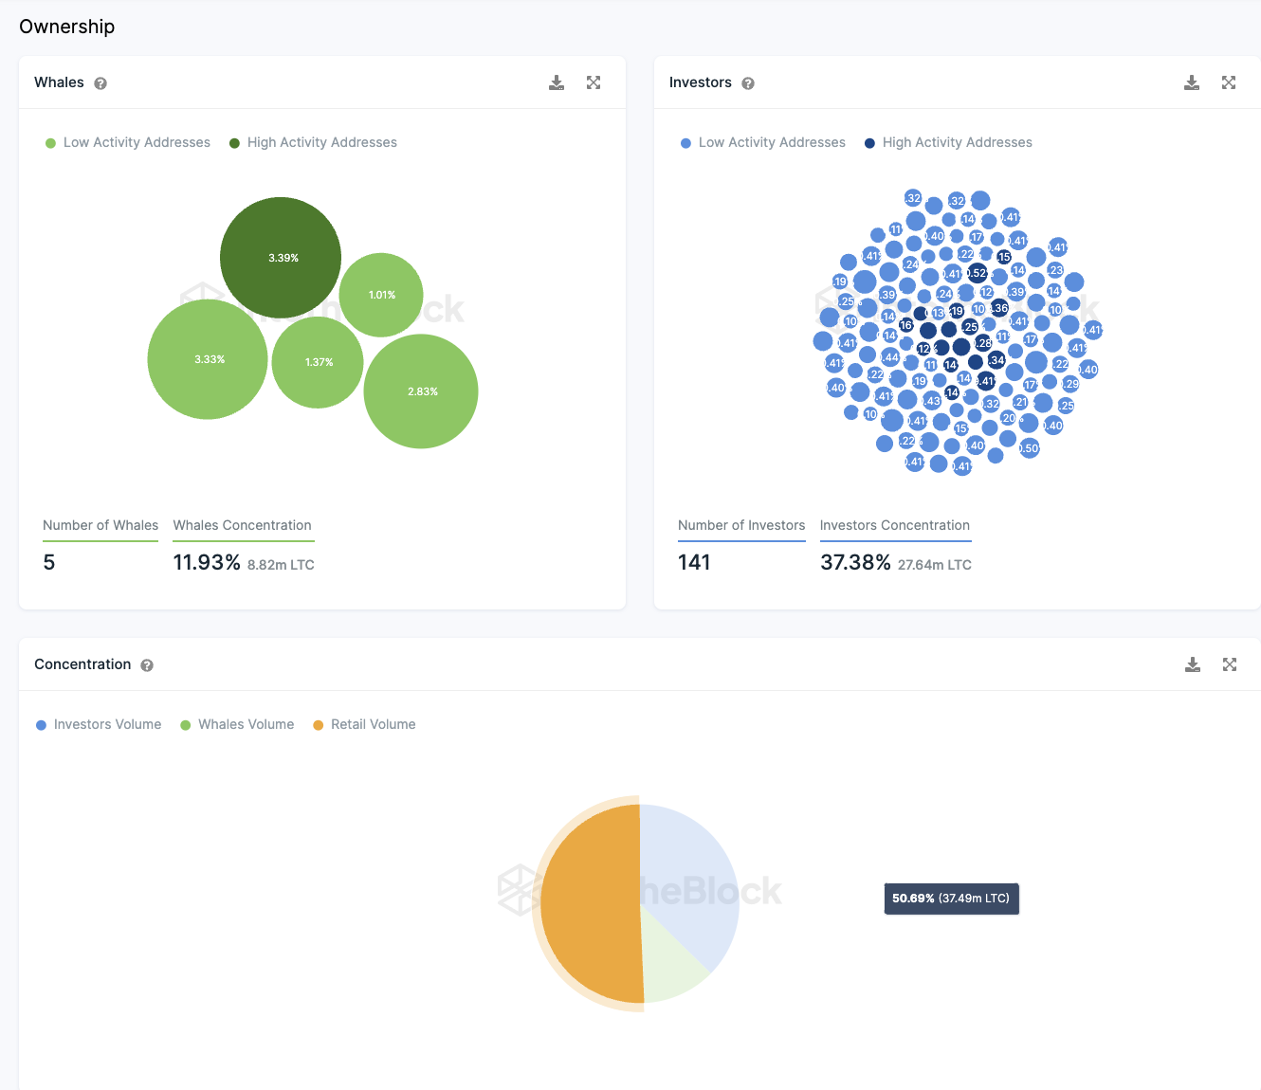1261x1090 pixels.
Task: Select the .52 investor bubble
Action: pyautogui.click(x=977, y=273)
